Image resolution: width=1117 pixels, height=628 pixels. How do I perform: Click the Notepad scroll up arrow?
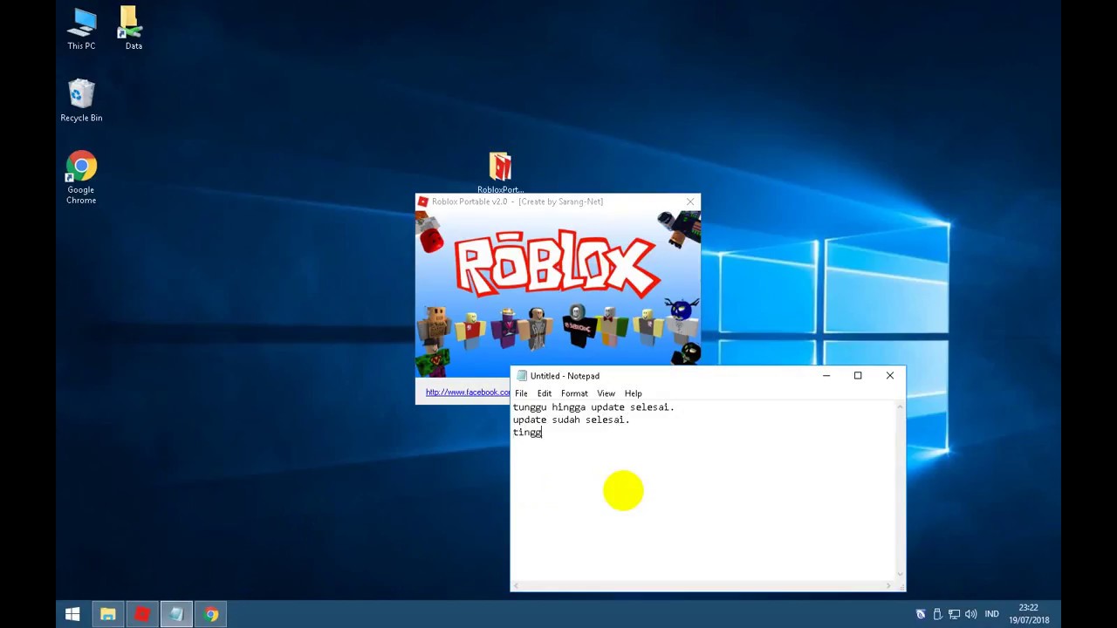point(900,406)
